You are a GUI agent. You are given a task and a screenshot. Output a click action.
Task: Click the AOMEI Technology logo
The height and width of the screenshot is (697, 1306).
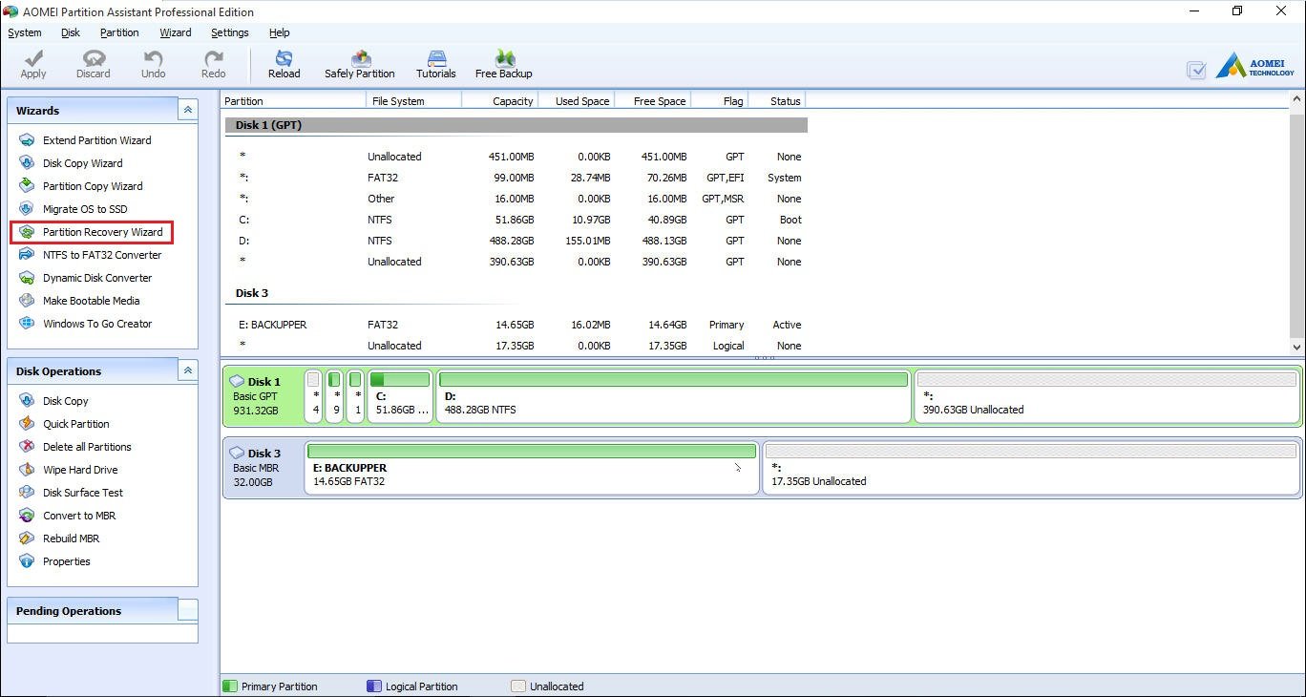[1255, 66]
